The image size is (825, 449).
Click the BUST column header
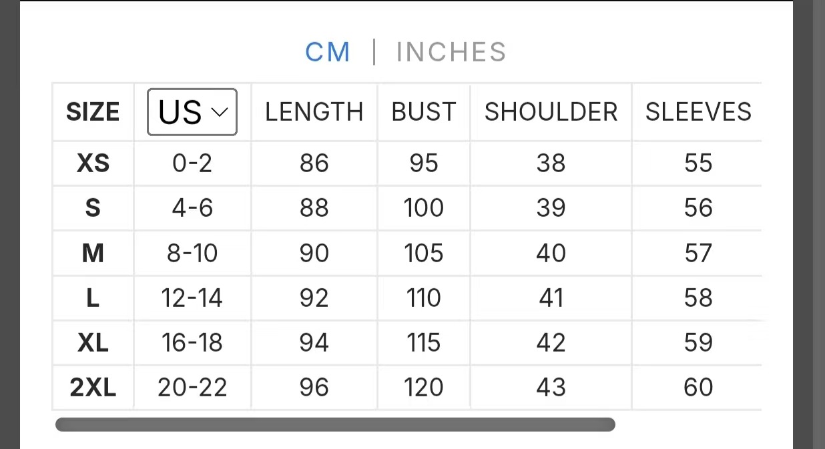[x=424, y=112]
